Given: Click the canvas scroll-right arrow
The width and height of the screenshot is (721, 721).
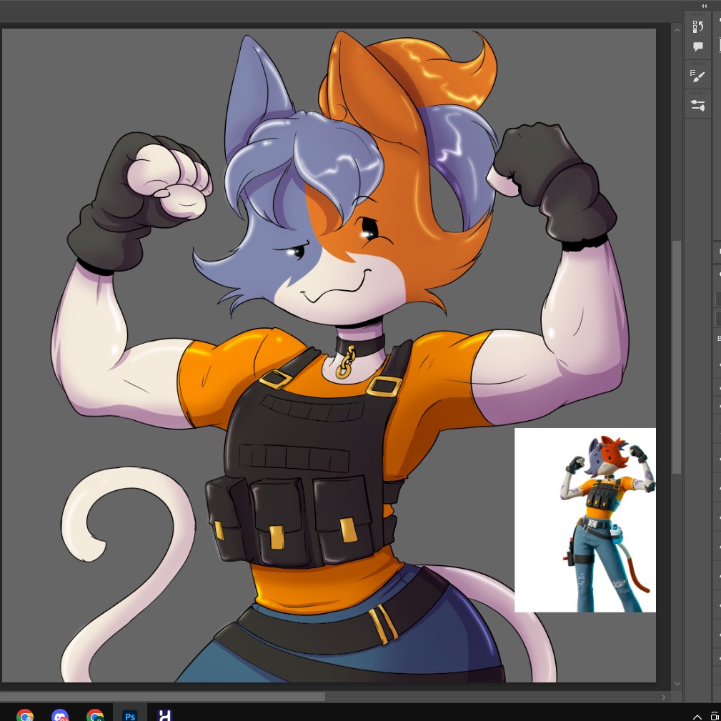Looking at the screenshot, I should [663, 697].
